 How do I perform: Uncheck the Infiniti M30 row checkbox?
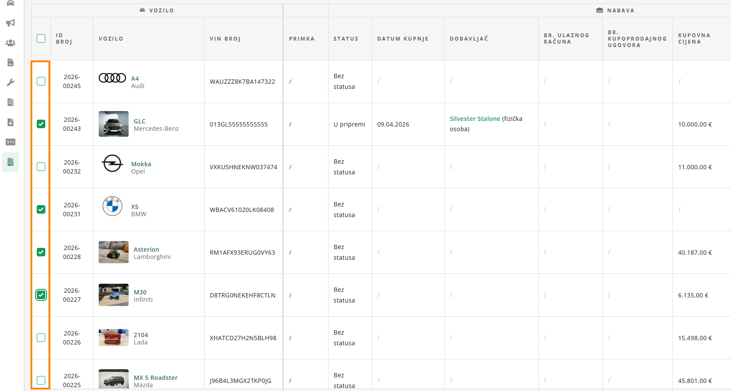point(41,295)
